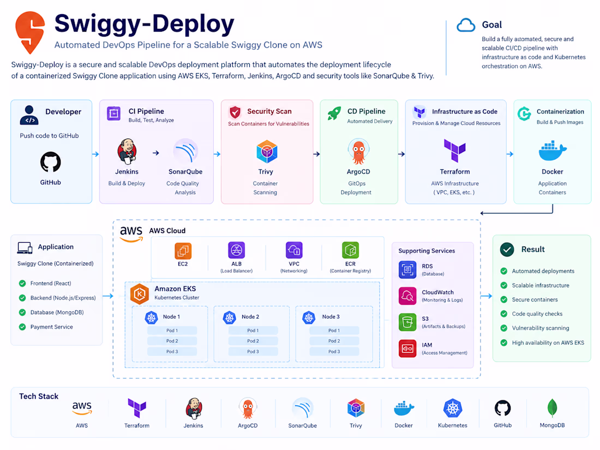Screen dimensions: 600x450
Task: Click the CD Pipeline rocket icon
Action: [334, 113]
